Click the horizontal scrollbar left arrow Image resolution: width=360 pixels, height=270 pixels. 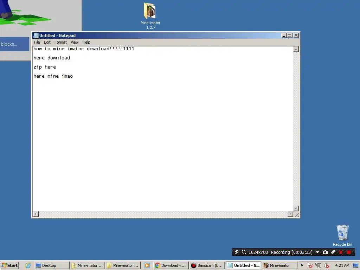click(x=36, y=214)
